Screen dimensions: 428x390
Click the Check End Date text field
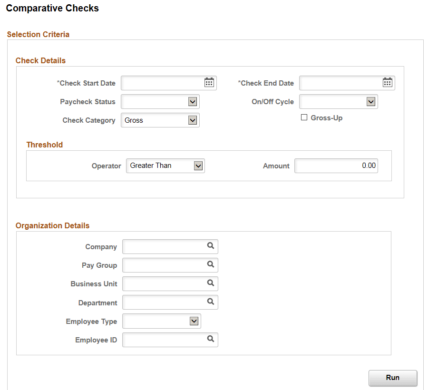340,82
